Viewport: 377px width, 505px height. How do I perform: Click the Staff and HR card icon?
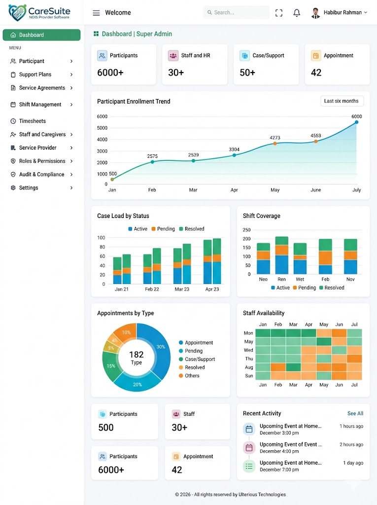pos(173,56)
